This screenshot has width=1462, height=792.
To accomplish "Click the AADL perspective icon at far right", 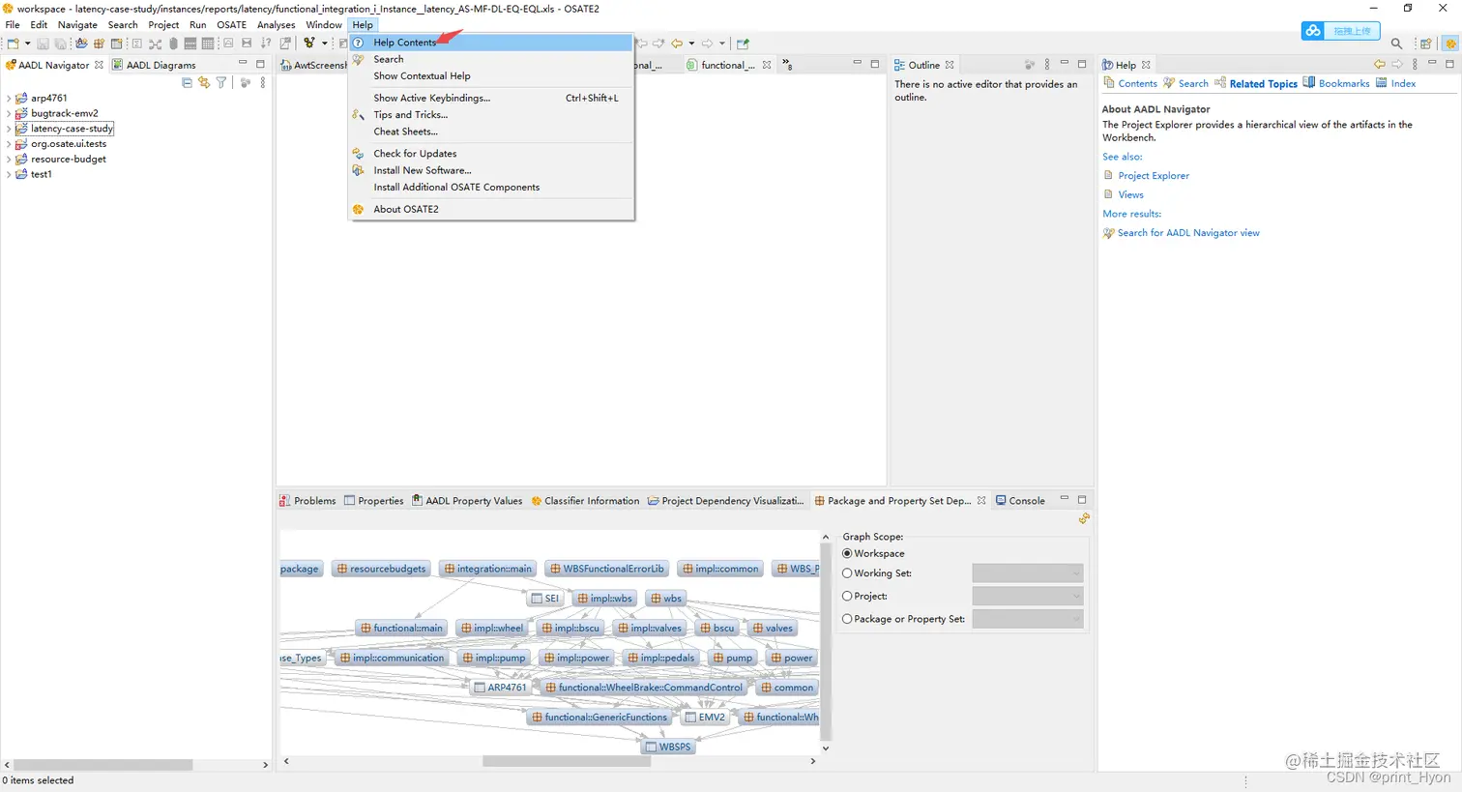I will pyautogui.click(x=1450, y=44).
